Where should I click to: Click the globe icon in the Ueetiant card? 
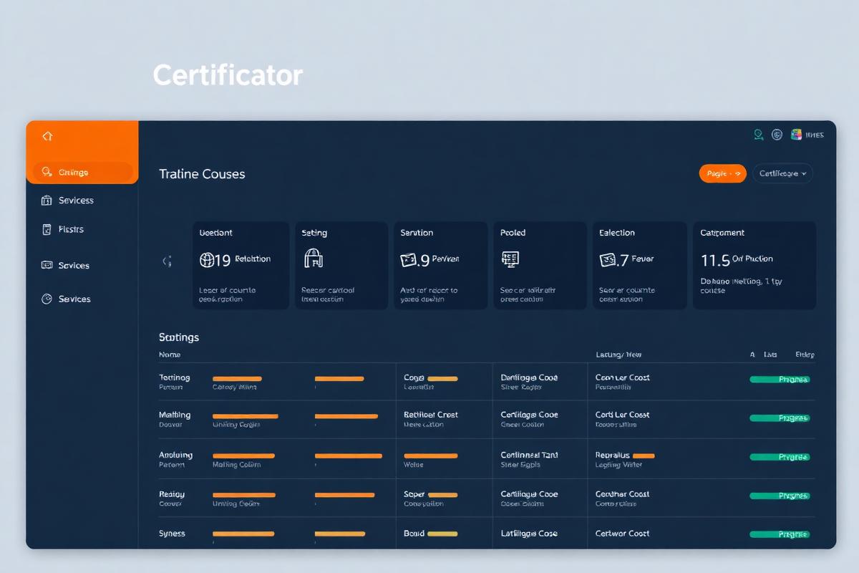[x=207, y=259]
